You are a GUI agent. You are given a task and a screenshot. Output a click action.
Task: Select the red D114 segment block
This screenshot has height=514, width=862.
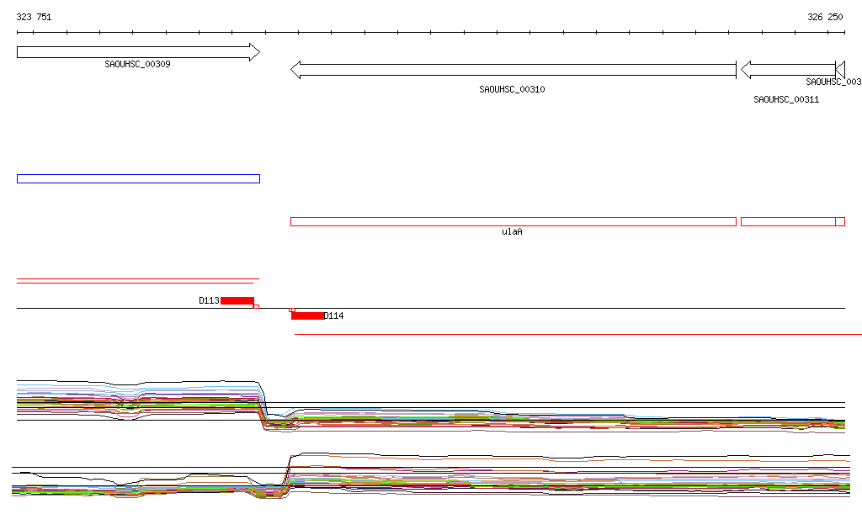tap(308, 315)
